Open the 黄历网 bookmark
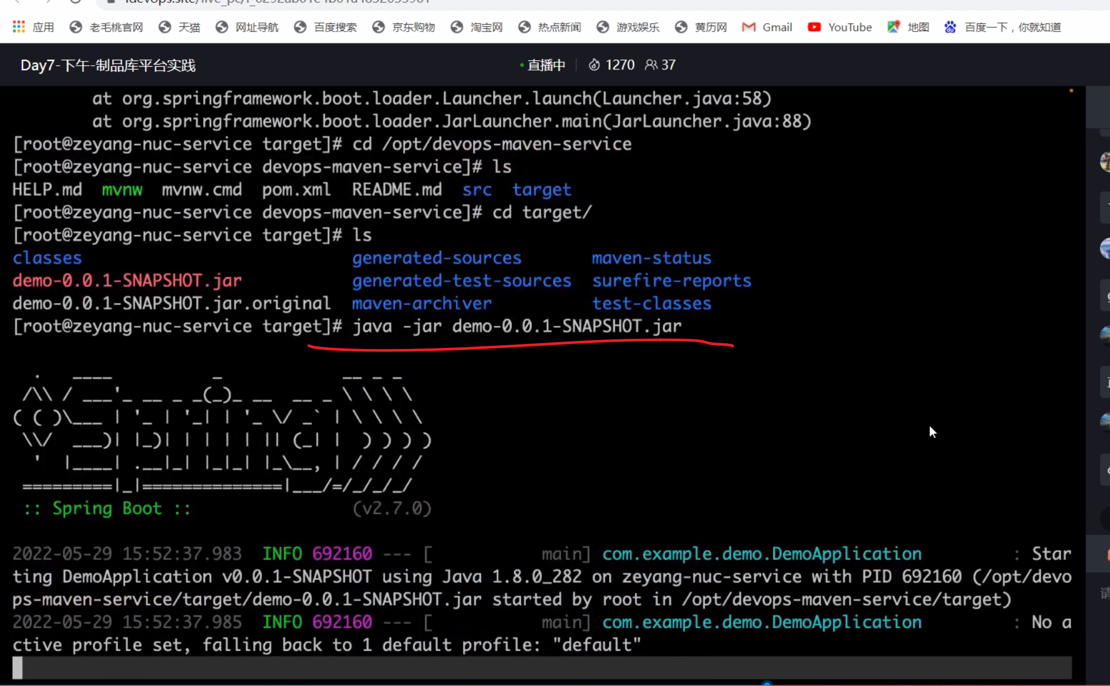This screenshot has width=1110, height=686. [x=701, y=27]
